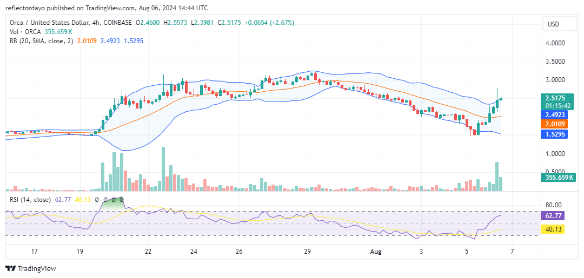Click the 4.0000 price axis label
This screenshot has width=584, height=278.
(x=556, y=43)
